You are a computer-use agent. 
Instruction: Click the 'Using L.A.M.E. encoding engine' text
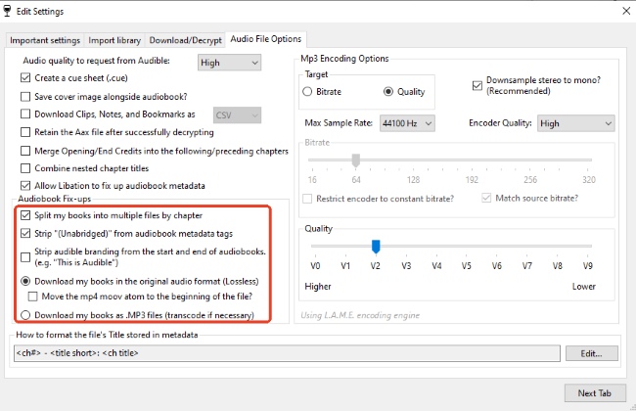tap(360, 315)
